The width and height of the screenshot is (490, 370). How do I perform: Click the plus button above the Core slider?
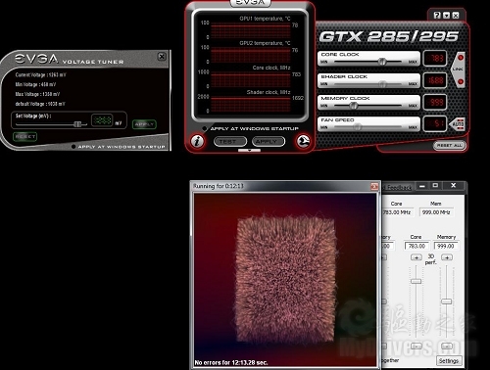click(x=416, y=257)
